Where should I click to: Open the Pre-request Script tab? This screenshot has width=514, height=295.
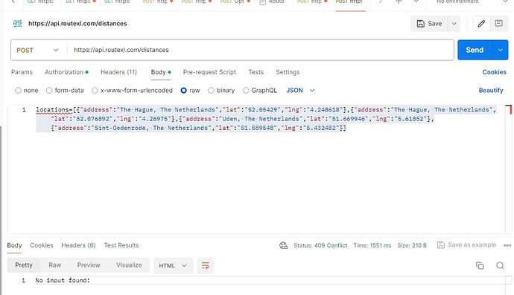pos(209,72)
